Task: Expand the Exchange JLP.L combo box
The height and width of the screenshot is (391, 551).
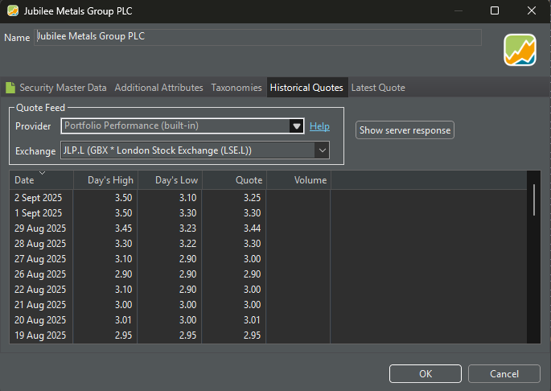Action: pyautogui.click(x=322, y=150)
